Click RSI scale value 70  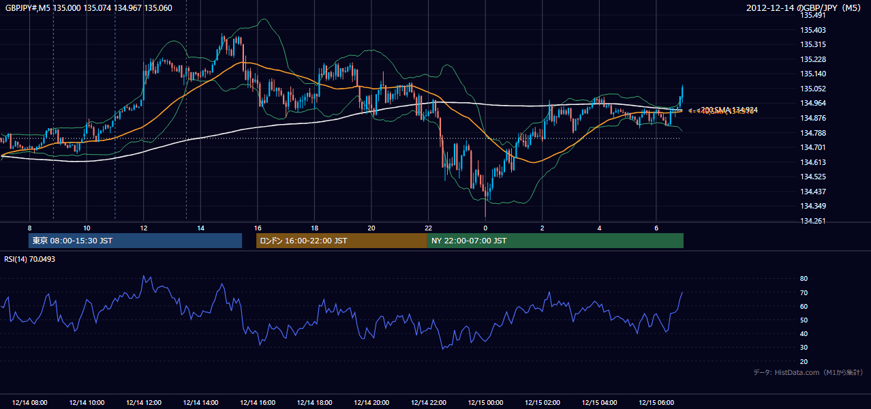click(804, 292)
